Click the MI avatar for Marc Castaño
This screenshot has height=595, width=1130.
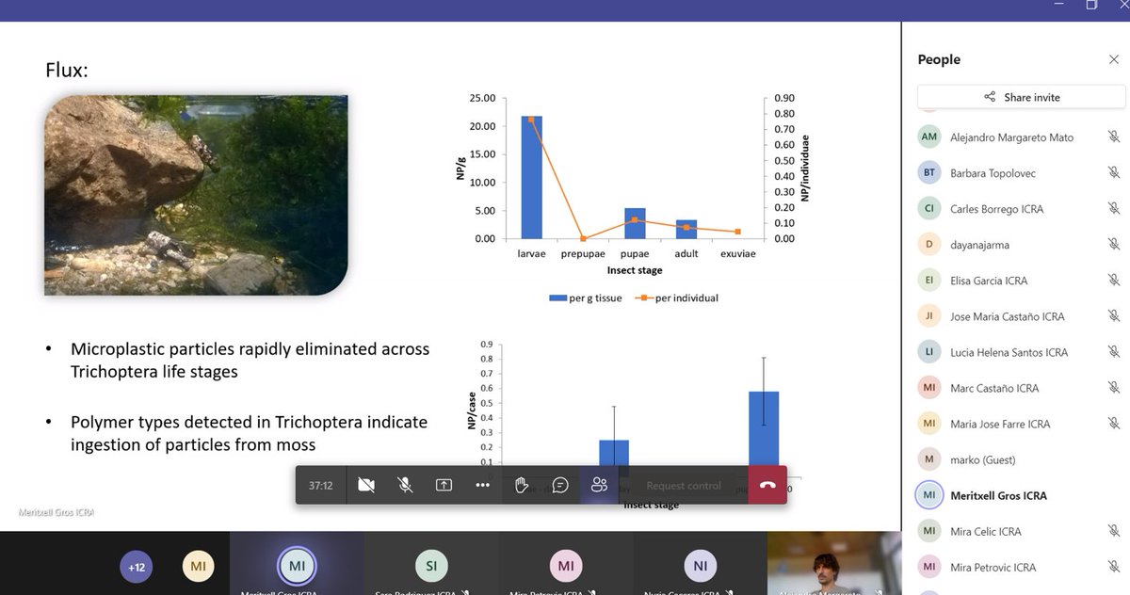pos(929,387)
